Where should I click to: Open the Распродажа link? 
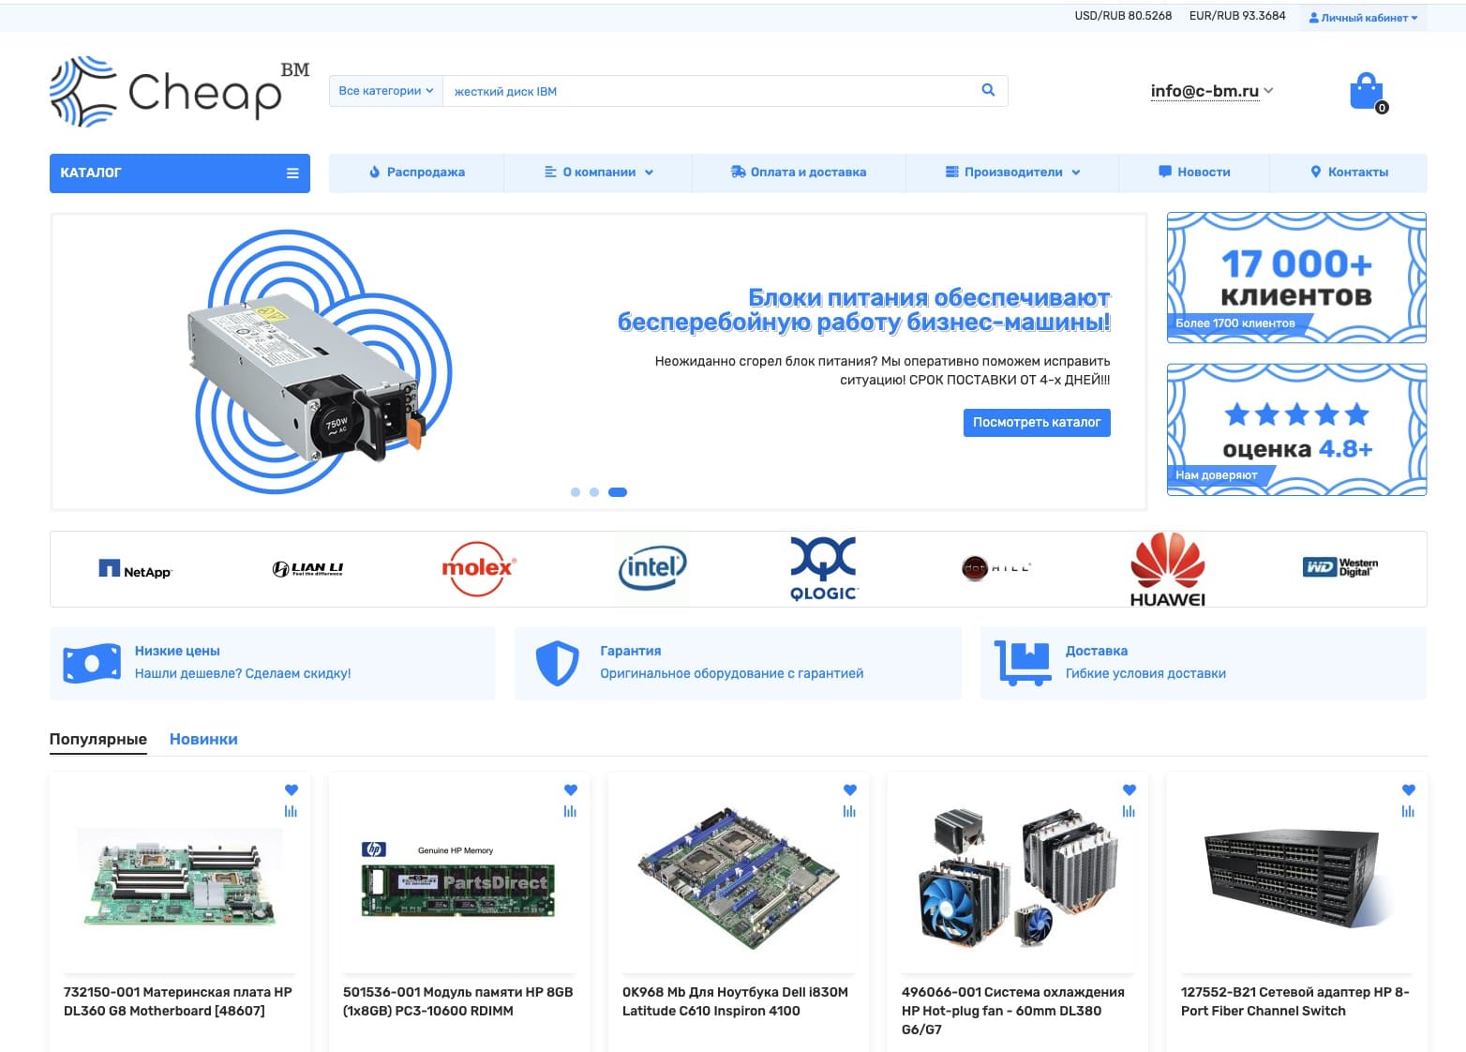click(417, 173)
